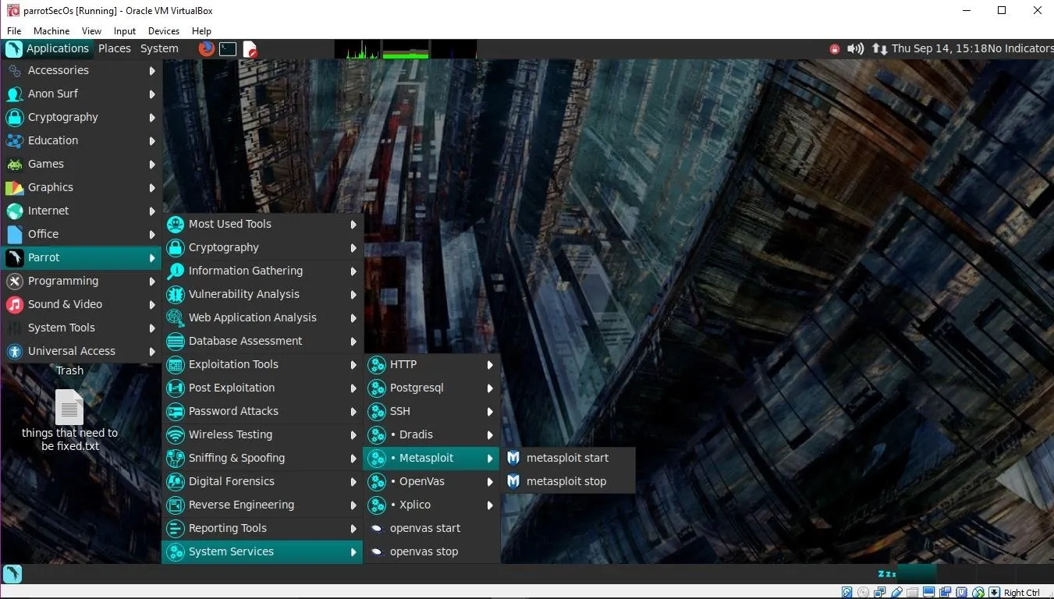The image size is (1054, 599).
Task: Open SSH services submenu
Action: click(431, 411)
